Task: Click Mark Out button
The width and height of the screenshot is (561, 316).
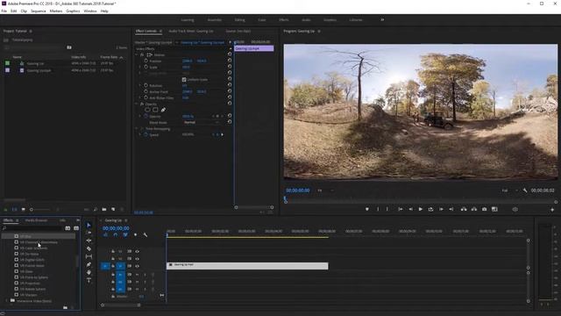Action: point(387,209)
